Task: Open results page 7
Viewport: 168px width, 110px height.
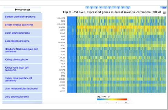Action: click(x=114, y=8)
